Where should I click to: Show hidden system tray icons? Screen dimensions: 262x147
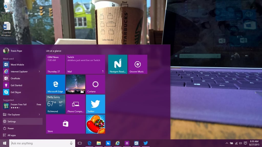click(x=227, y=143)
